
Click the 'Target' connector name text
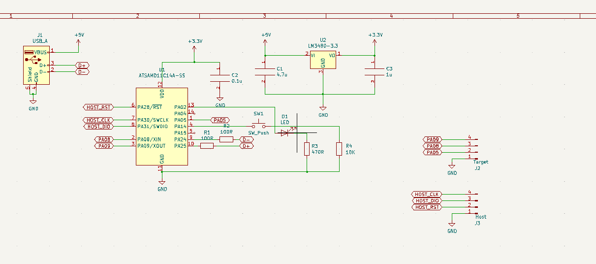click(x=480, y=162)
